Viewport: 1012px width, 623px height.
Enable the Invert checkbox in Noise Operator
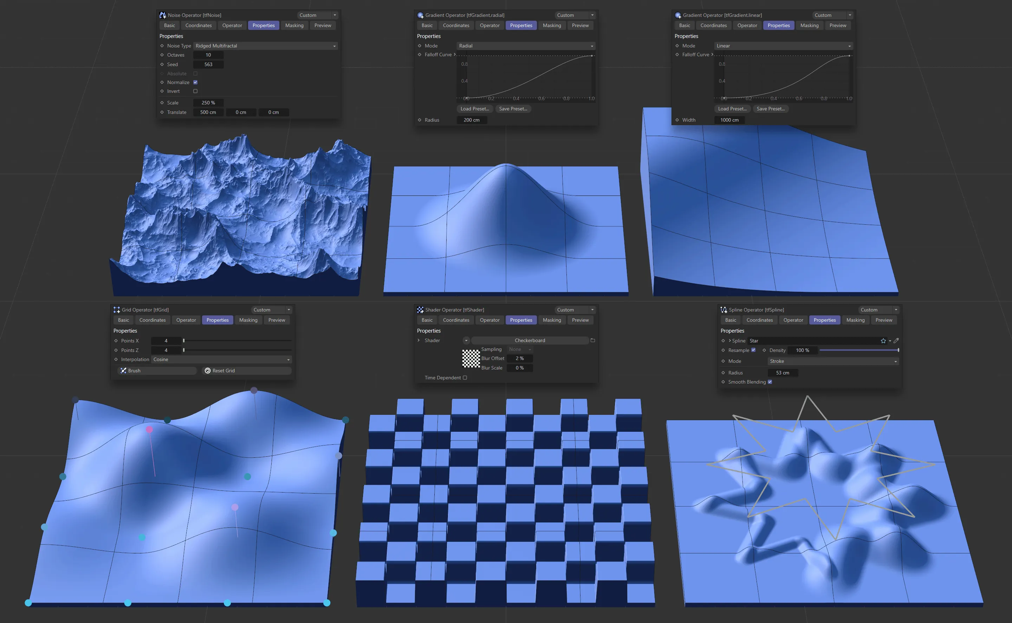196,91
